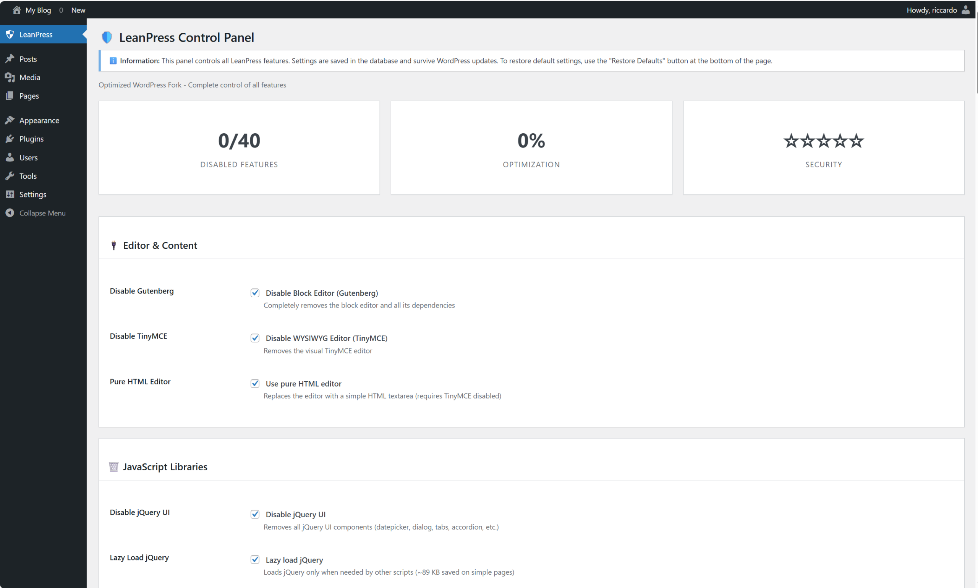This screenshot has height=588, width=978.
Task: Click the first security rating star
Action: pyautogui.click(x=792, y=141)
